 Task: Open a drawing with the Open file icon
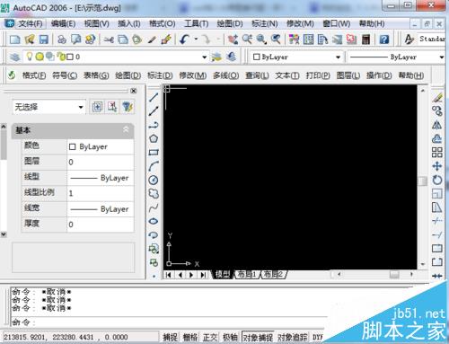(30, 40)
